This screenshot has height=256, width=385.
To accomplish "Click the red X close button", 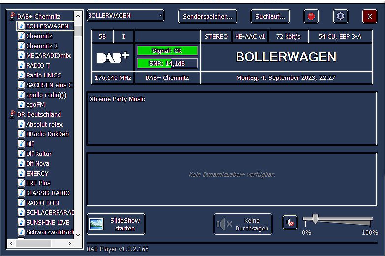I will pos(370,16).
